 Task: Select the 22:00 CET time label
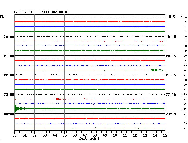pyautogui.click(x=9, y=75)
